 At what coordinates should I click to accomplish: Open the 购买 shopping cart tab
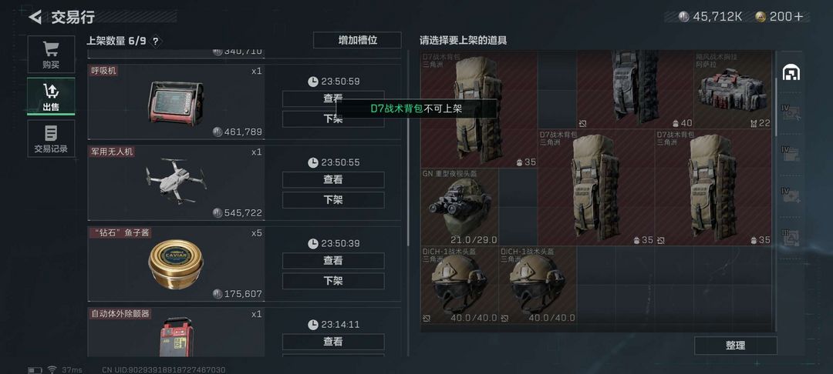(x=51, y=55)
